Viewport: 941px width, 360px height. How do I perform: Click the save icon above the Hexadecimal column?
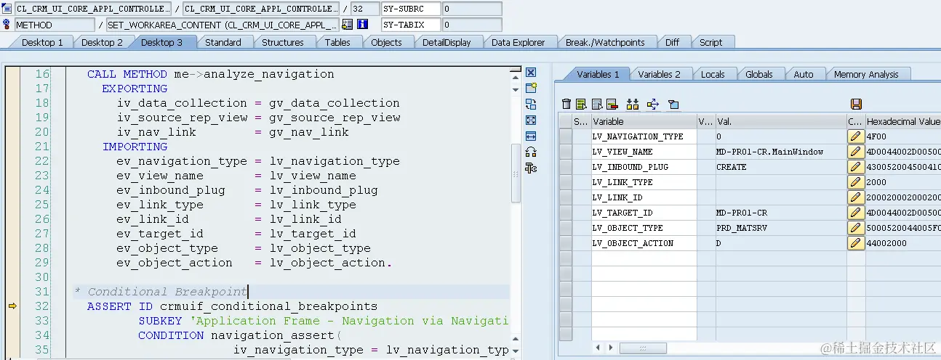pos(856,105)
